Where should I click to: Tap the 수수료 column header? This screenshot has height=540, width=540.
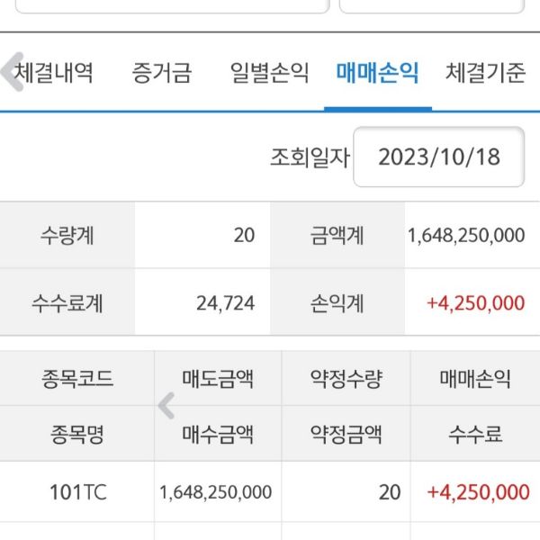click(x=475, y=436)
